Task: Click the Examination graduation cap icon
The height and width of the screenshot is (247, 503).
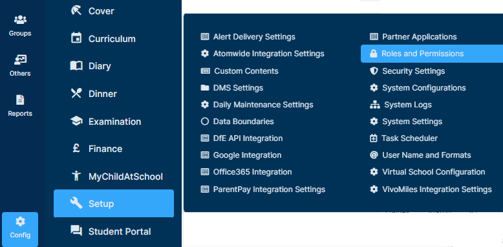Action: (76, 122)
